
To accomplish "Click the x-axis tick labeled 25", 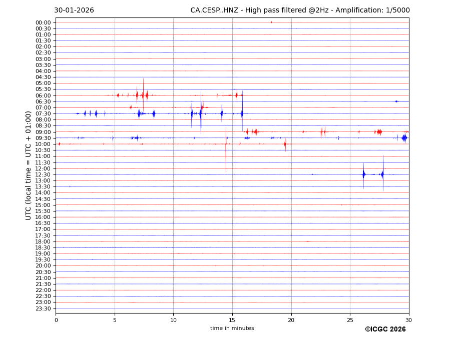I will point(350,320).
